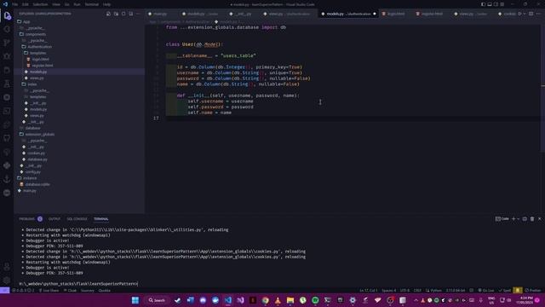Image resolution: width=545 pixels, height=307 pixels.
Task: Open the Testing flask icon view
Action: tap(7, 84)
